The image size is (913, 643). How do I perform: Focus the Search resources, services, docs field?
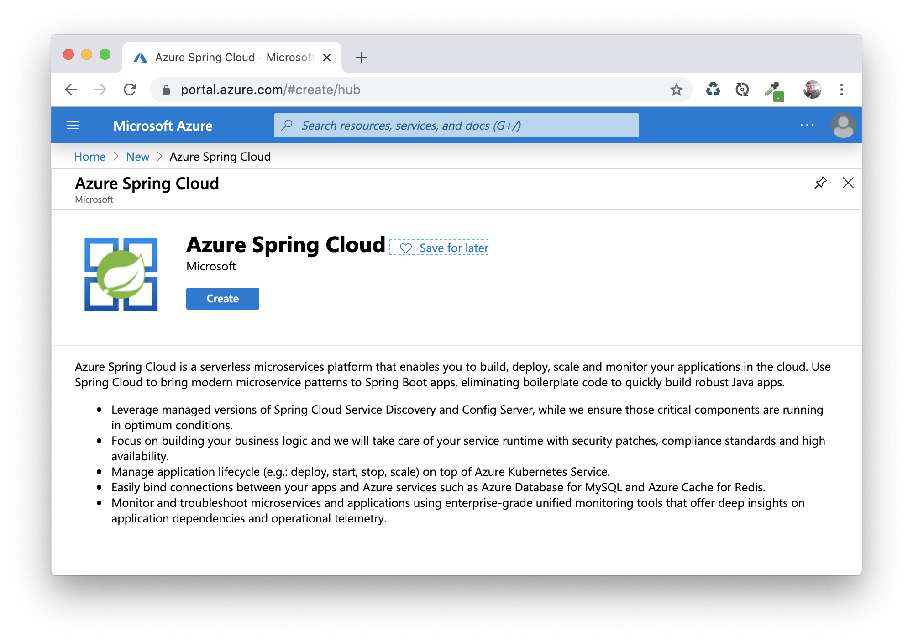pyautogui.click(x=456, y=126)
